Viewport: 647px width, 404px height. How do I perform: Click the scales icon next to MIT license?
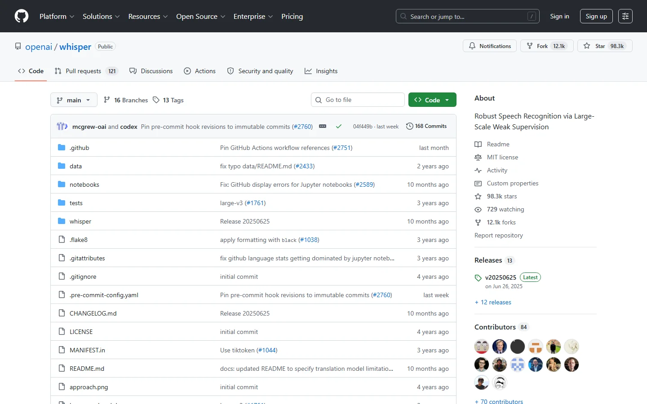(478, 157)
